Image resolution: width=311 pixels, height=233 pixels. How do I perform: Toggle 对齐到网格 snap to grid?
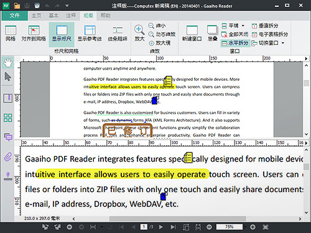[34, 34]
